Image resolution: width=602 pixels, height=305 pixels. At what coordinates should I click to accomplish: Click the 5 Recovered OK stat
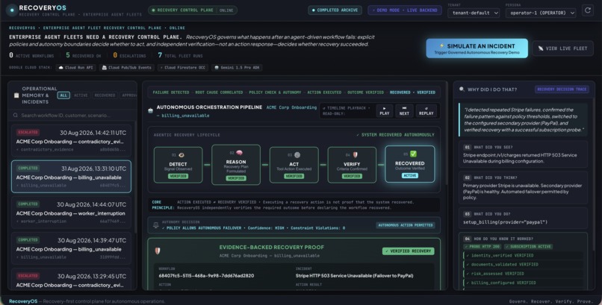pyautogui.click(x=84, y=56)
